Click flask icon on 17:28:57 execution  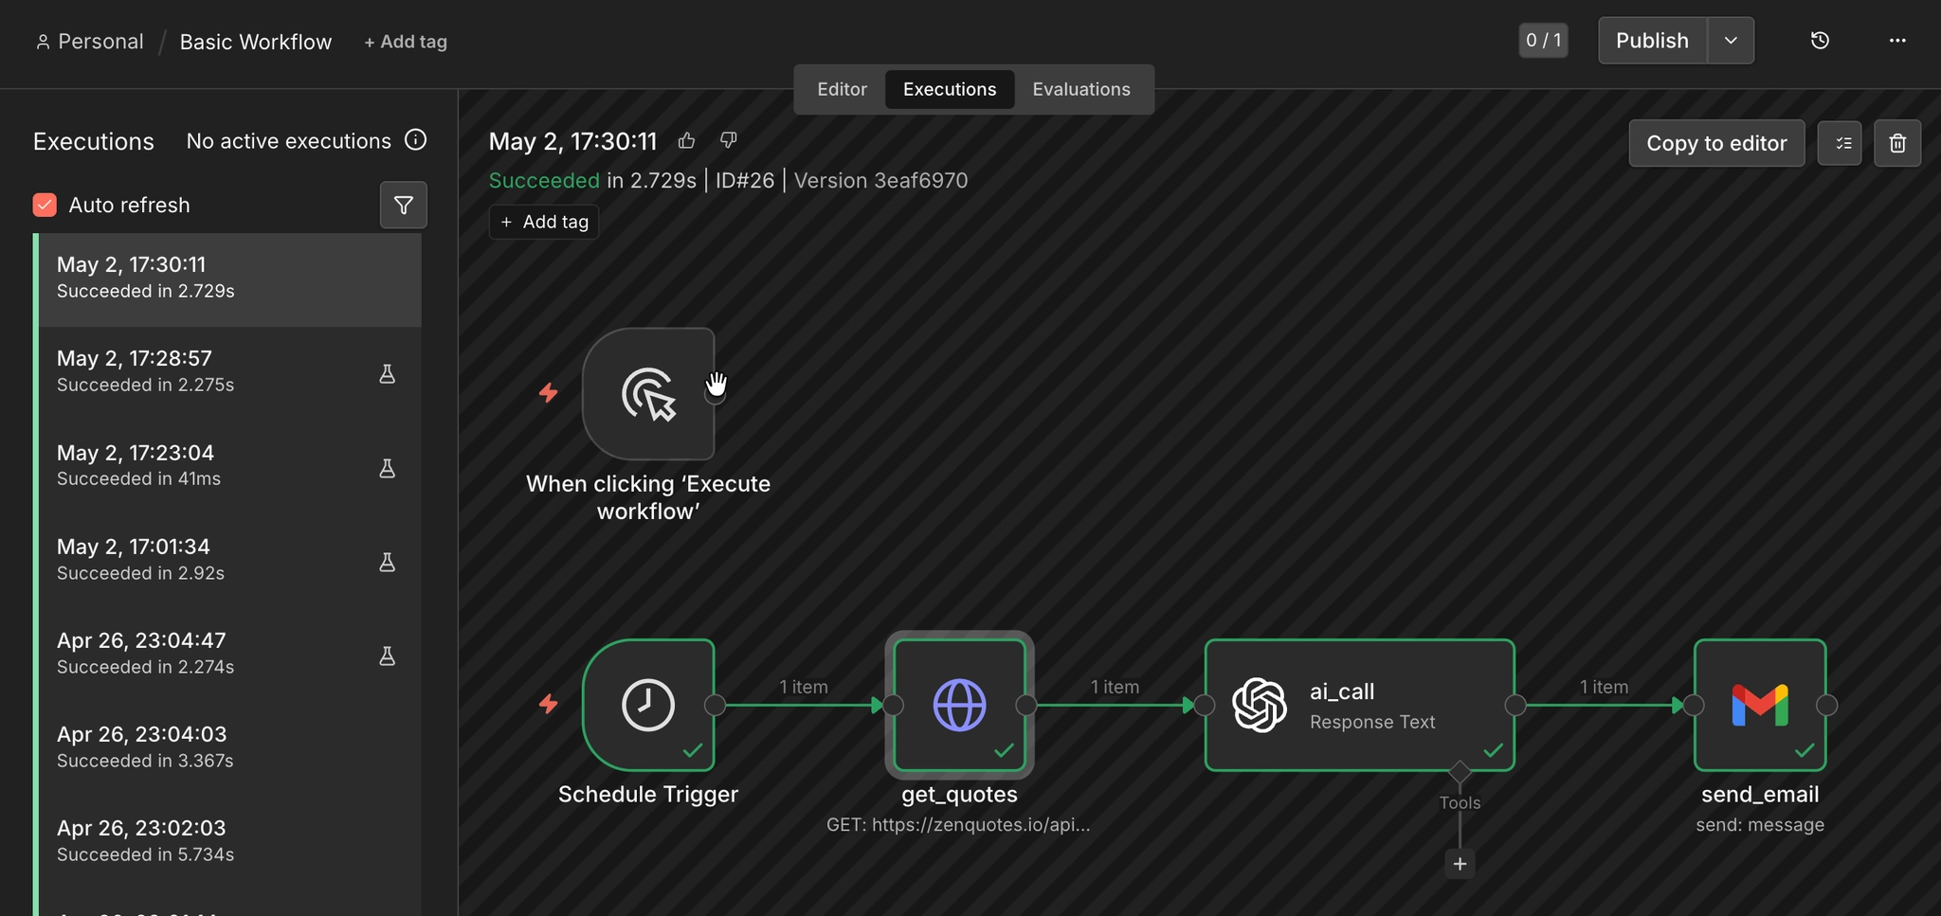(387, 374)
